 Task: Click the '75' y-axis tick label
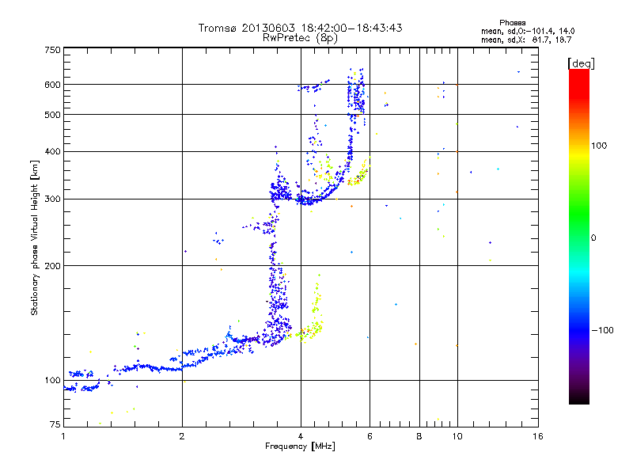55,424
